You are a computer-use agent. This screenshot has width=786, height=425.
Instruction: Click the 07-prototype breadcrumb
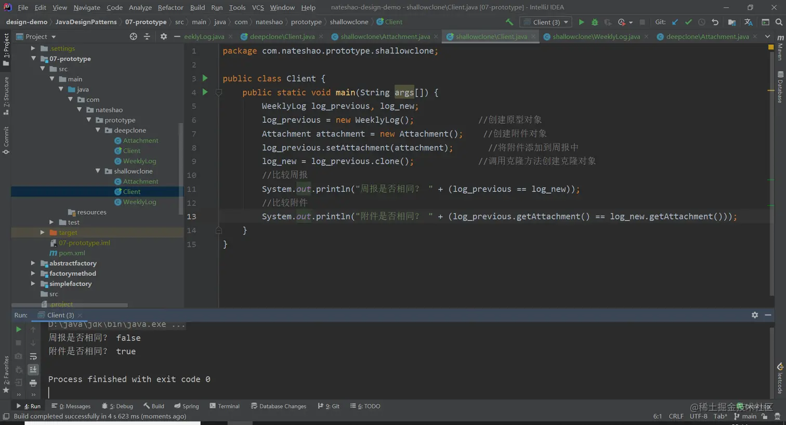[146, 22]
